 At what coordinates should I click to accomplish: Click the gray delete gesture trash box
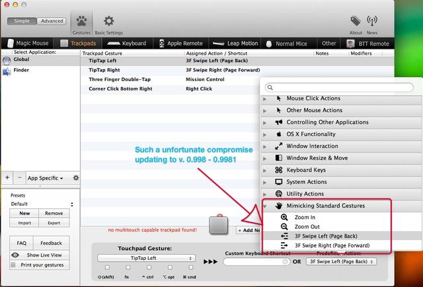pos(219,224)
